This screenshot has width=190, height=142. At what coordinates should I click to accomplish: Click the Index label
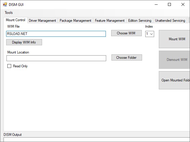149,26
